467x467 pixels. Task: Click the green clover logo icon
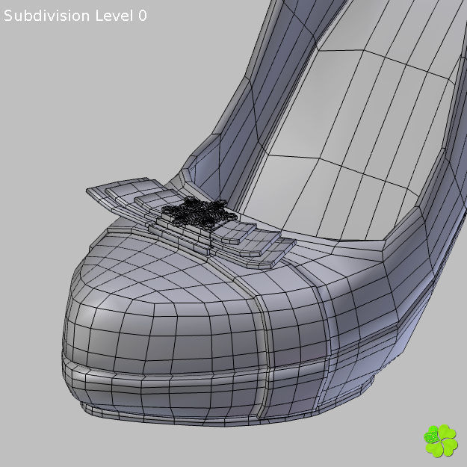(x=441, y=441)
